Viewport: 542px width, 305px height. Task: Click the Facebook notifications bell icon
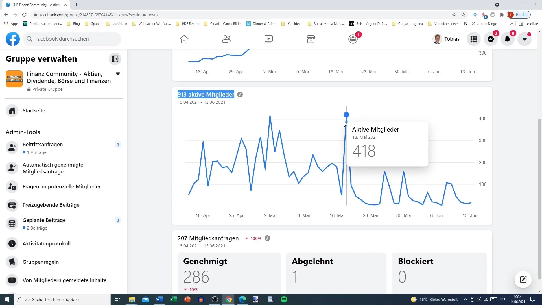[x=508, y=39]
